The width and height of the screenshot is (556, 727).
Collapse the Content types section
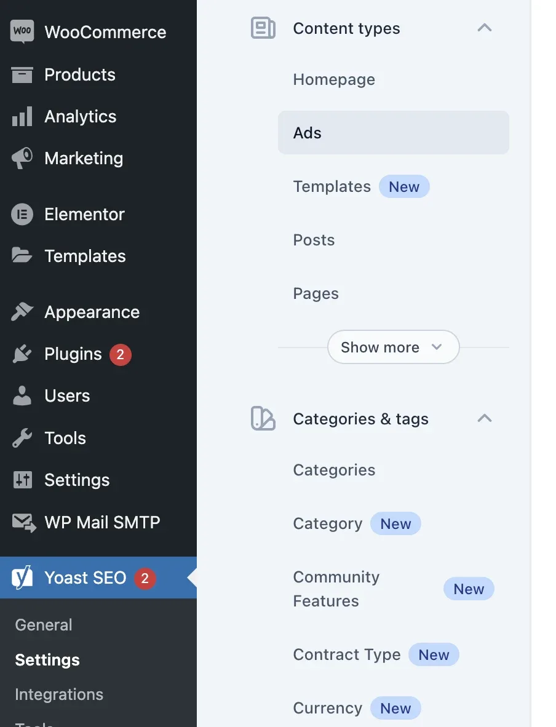click(x=485, y=28)
